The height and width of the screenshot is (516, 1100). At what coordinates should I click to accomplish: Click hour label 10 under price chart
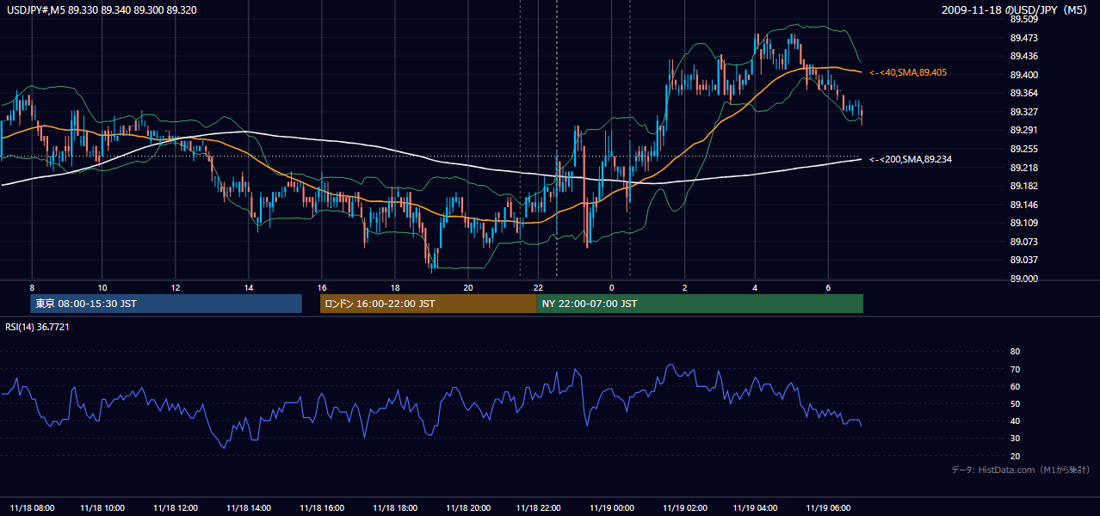click(102, 287)
